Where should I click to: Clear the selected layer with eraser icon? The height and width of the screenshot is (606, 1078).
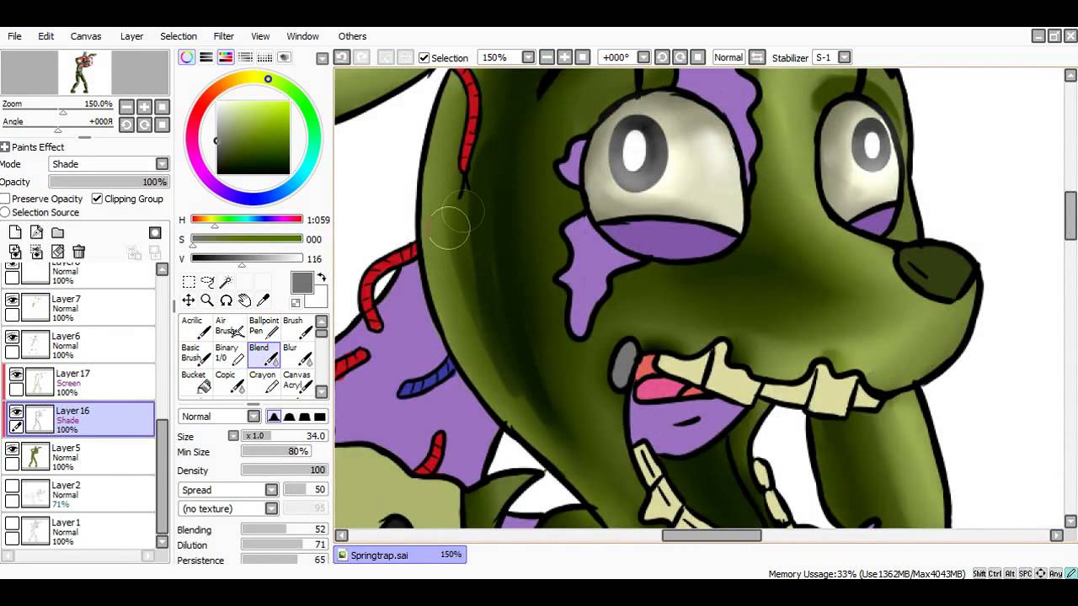coord(57,252)
